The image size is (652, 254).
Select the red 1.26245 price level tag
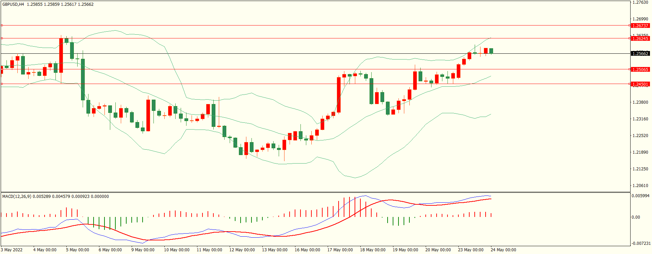pyautogui.click(x=640, y=38)
